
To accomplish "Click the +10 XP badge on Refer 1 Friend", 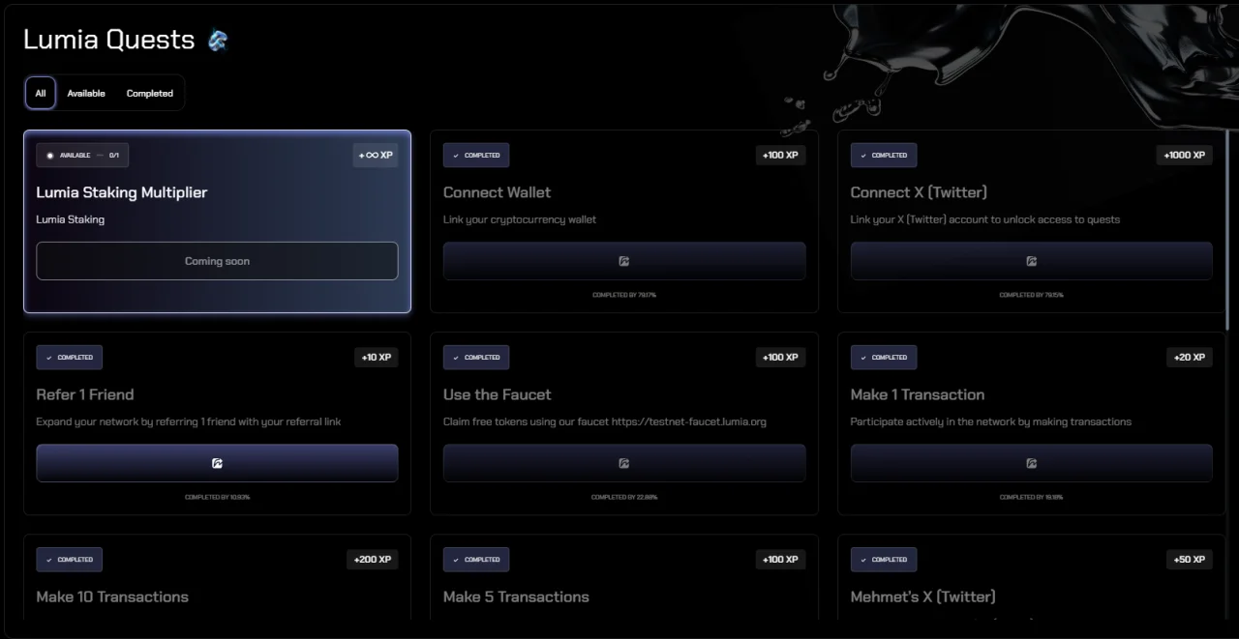I will [377, 357].
